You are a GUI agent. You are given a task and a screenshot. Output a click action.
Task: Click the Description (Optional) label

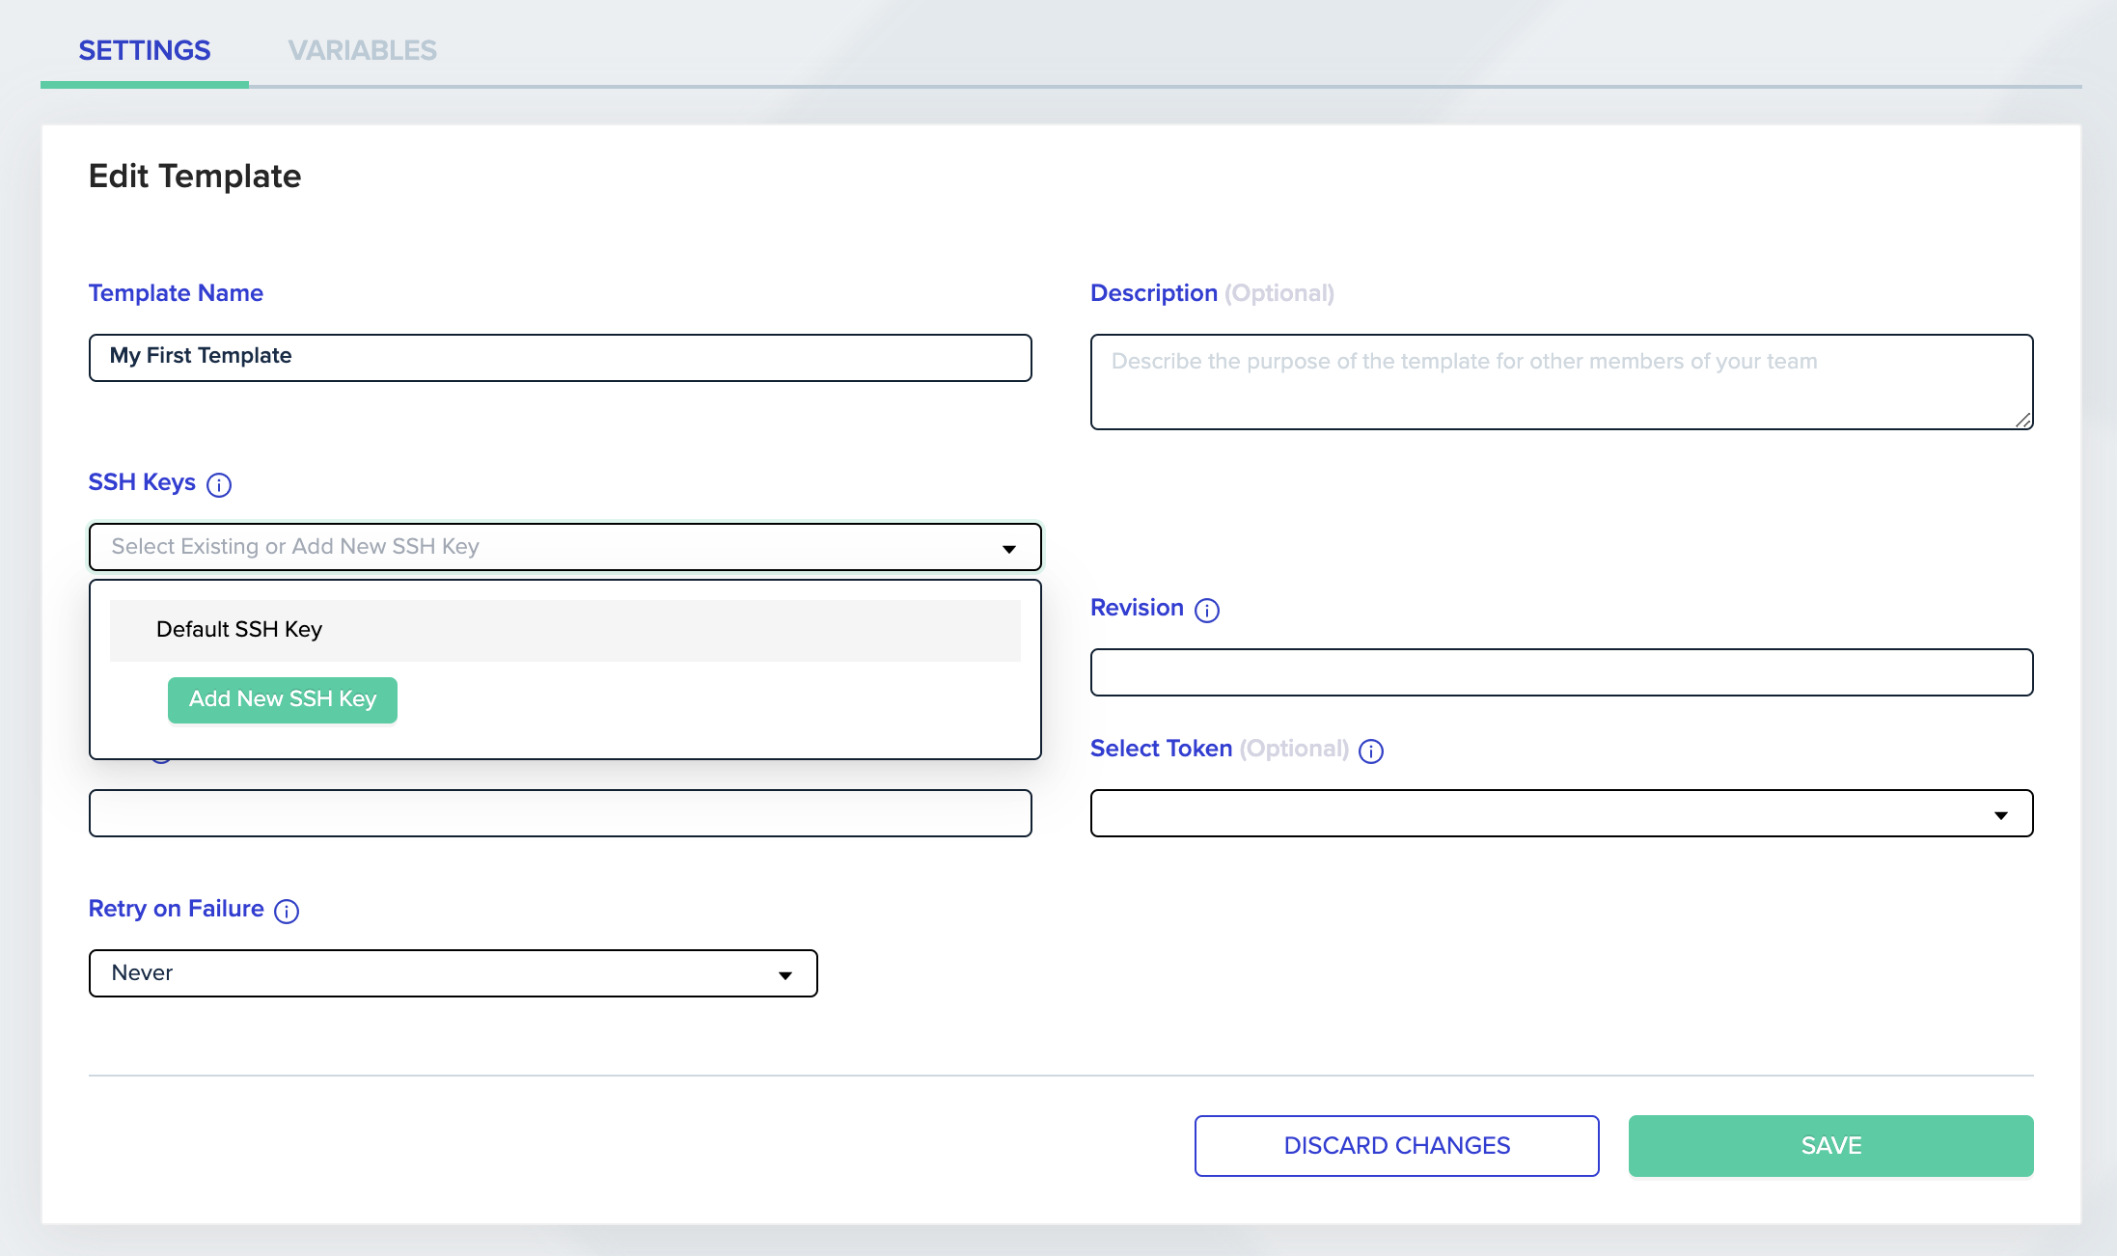(x=1212, y=293)
